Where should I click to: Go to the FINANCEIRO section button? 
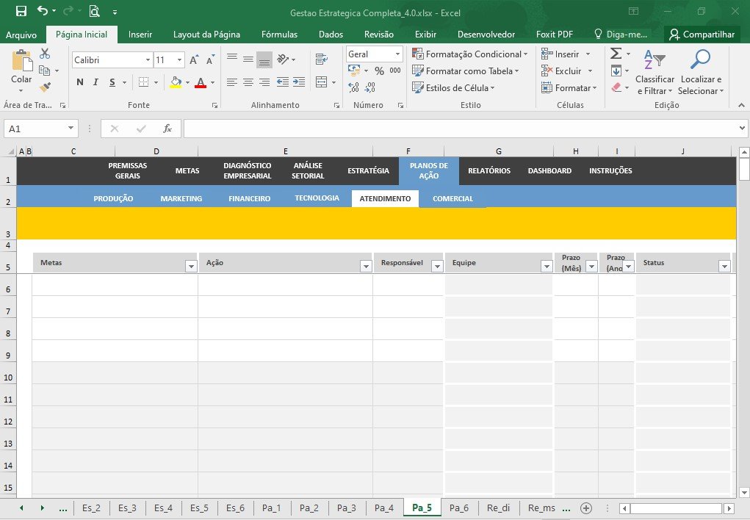pos(249,198)
